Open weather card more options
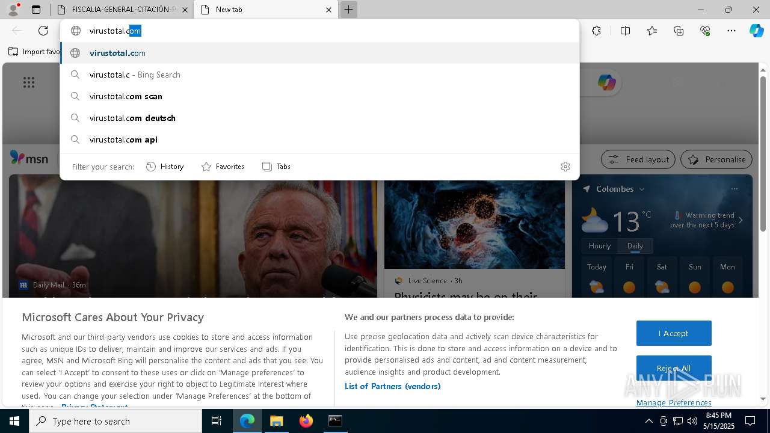Viewport: 770px width, 433px height. (x=734, y=189)
